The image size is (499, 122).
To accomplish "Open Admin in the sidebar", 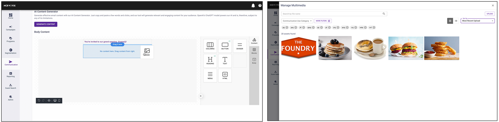I will (11, 98).
